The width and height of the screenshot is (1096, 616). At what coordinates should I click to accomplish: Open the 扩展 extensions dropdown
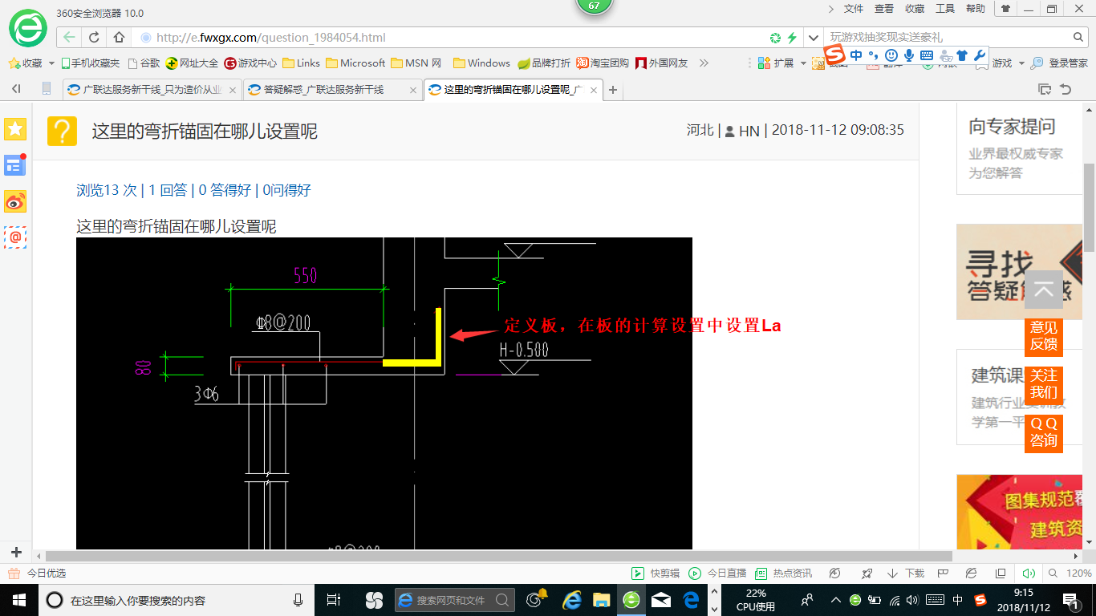(x=782, y=63)
